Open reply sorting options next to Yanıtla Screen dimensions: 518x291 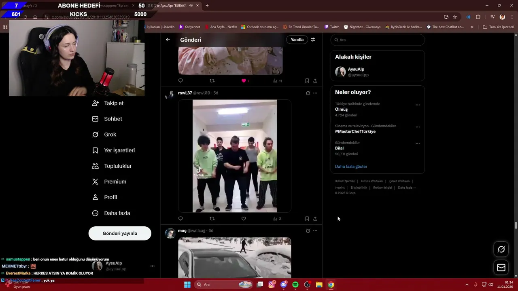click(x=313, y=40)
